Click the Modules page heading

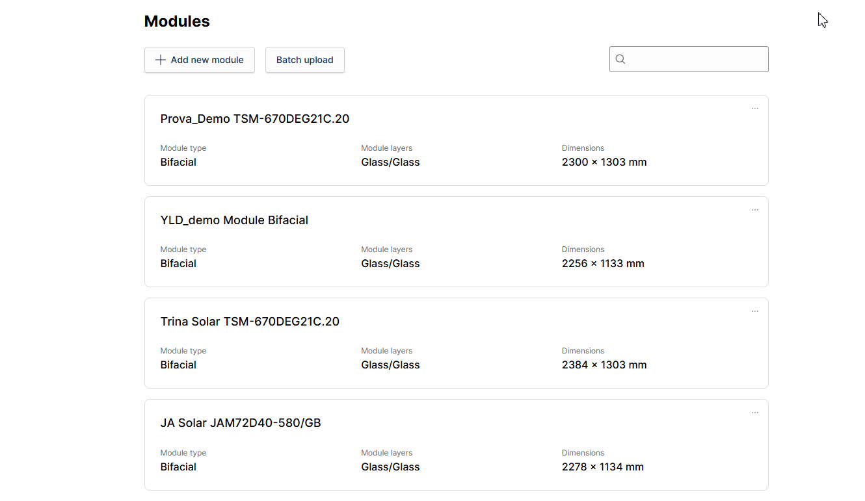point(177,21)
